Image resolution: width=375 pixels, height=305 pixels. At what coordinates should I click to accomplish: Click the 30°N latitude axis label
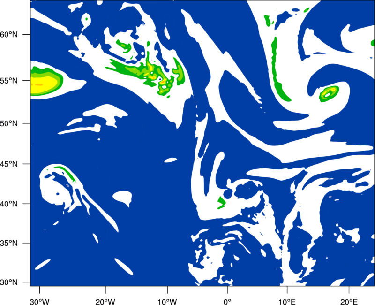pos(9,282)
